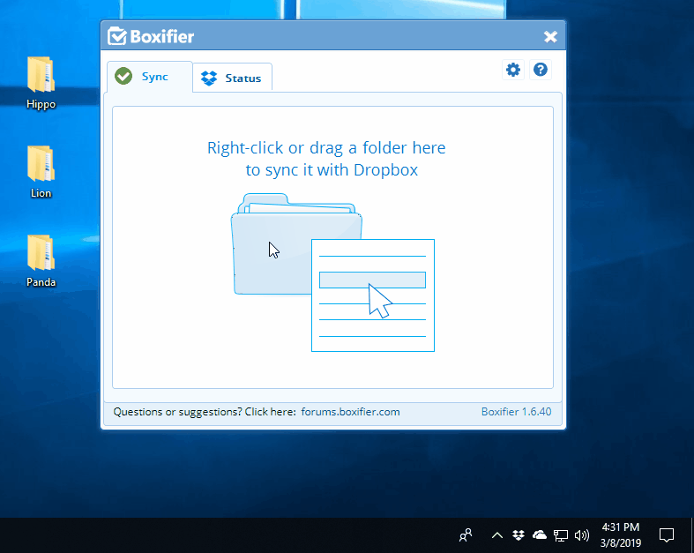Viewport: 694px width, 553px height.
Task: Open the Boxifier help question mark
Action: (x=541, y=70)
